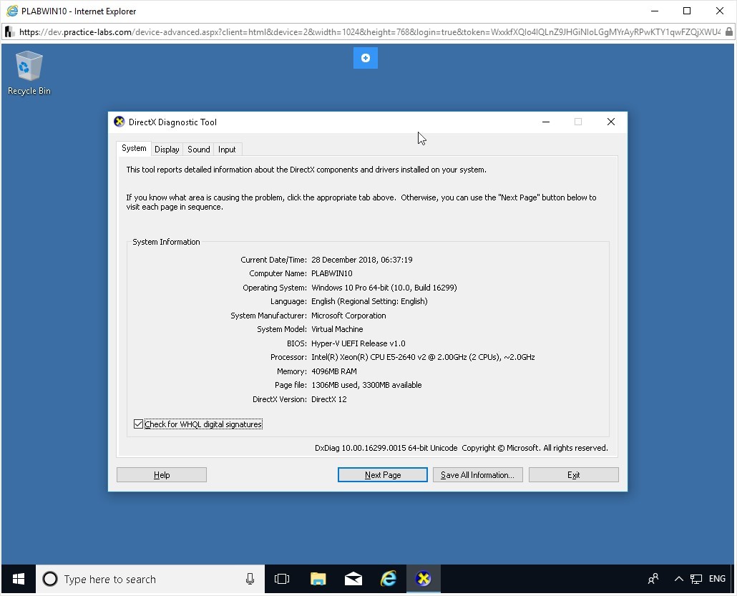The image size is (737, 596).
Task: Exit the DirectX Diagnostic Tool
Action: pos(573,475)
